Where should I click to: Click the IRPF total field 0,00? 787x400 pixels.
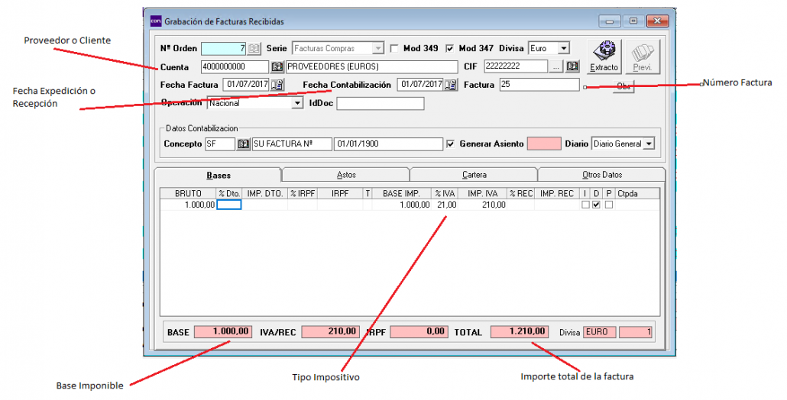point(419,332)
